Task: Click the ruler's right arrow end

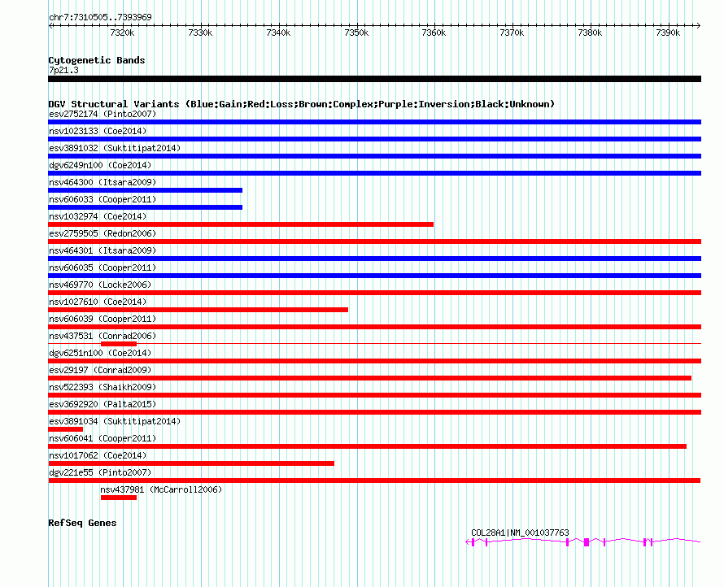Action: coord(699,25)
